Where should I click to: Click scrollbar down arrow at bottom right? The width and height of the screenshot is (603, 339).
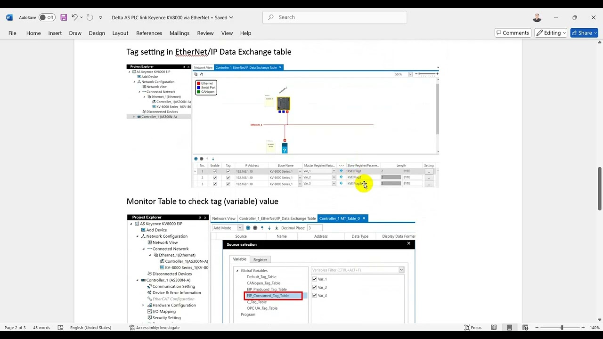click(600, 320)
